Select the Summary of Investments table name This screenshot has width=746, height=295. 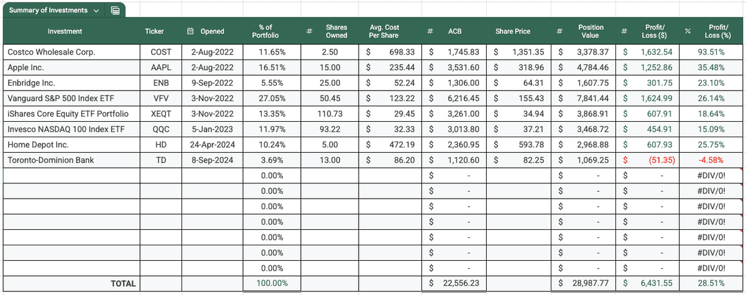(x=48, y=11)
